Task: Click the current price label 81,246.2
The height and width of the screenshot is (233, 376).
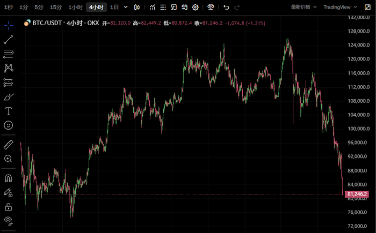Action: pos(357,194)
